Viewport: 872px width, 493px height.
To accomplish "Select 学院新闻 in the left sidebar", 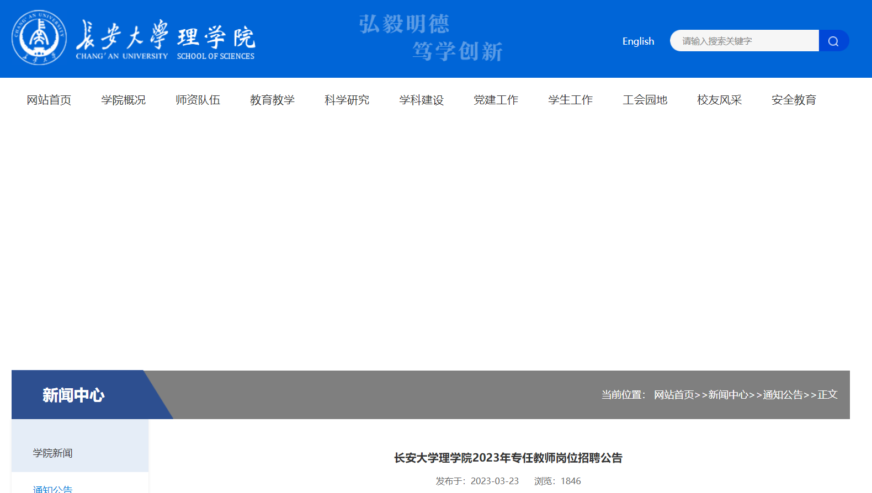I will (x=53, y=453).
